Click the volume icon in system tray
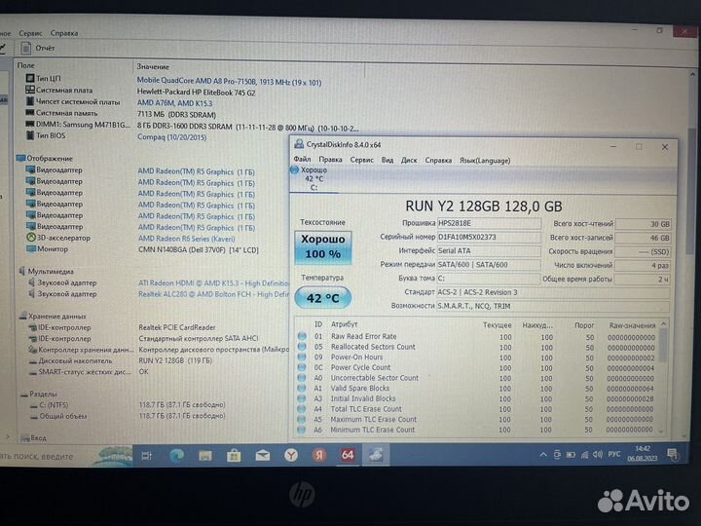The width and height of the screenshot is (701, 526). point(598,455)
